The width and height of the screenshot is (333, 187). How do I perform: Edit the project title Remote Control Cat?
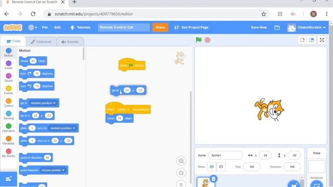pos(124,28)
